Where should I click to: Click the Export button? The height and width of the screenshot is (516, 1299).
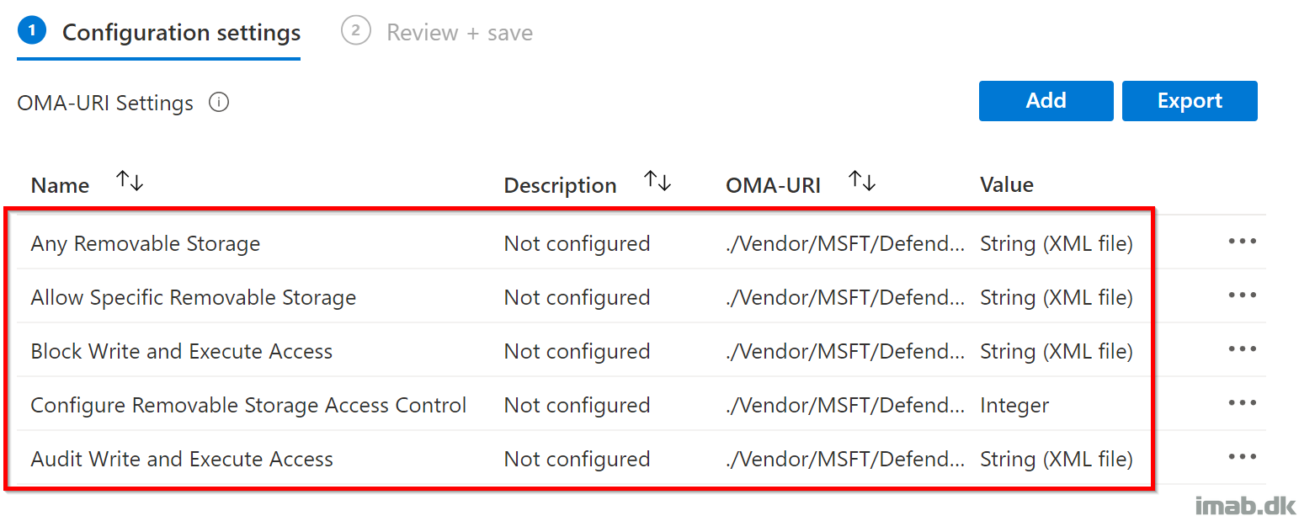pos(1190,101)
